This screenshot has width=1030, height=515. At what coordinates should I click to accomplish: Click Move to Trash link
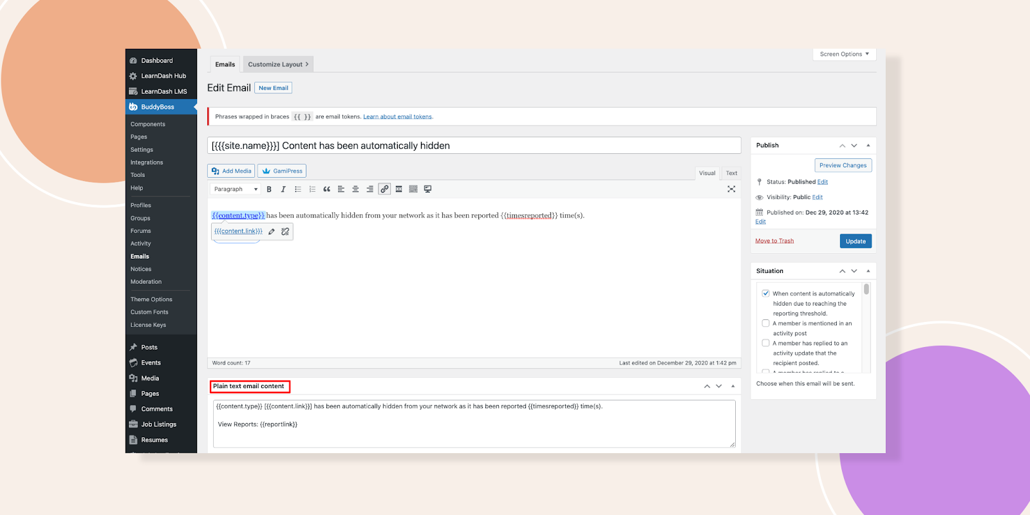774,241
